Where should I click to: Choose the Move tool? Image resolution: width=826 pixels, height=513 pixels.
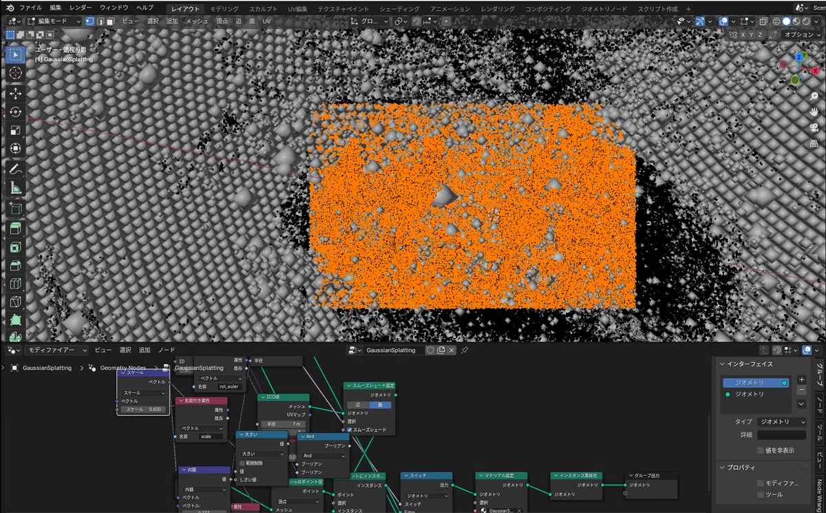click(15, 93)
